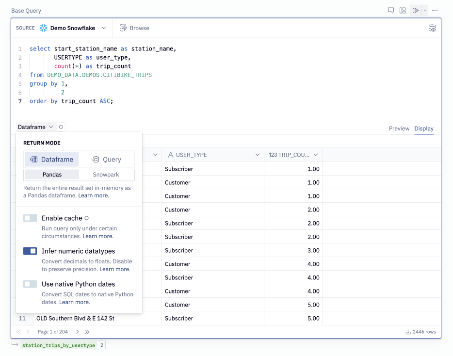Download the 2446 rows result
This screenshot has height=356, width=453.
(x=421, y=332)
